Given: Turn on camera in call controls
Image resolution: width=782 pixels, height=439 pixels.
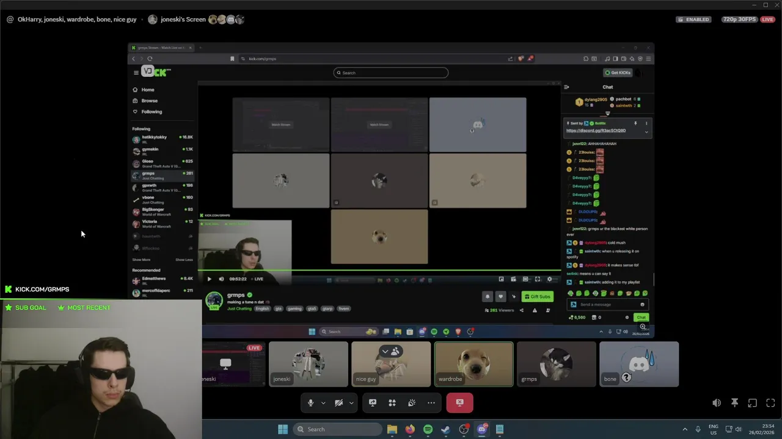Looking at the screenshot, I should 338,402.
